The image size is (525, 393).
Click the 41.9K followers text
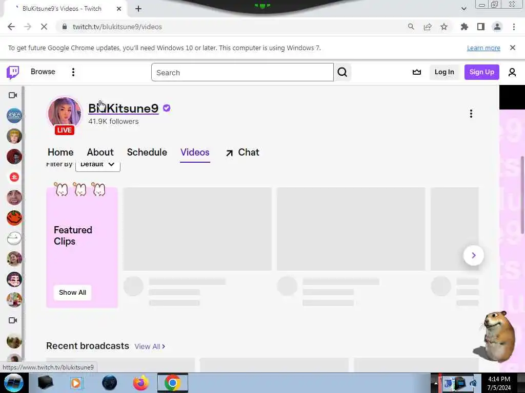click(x=113, y=122)
